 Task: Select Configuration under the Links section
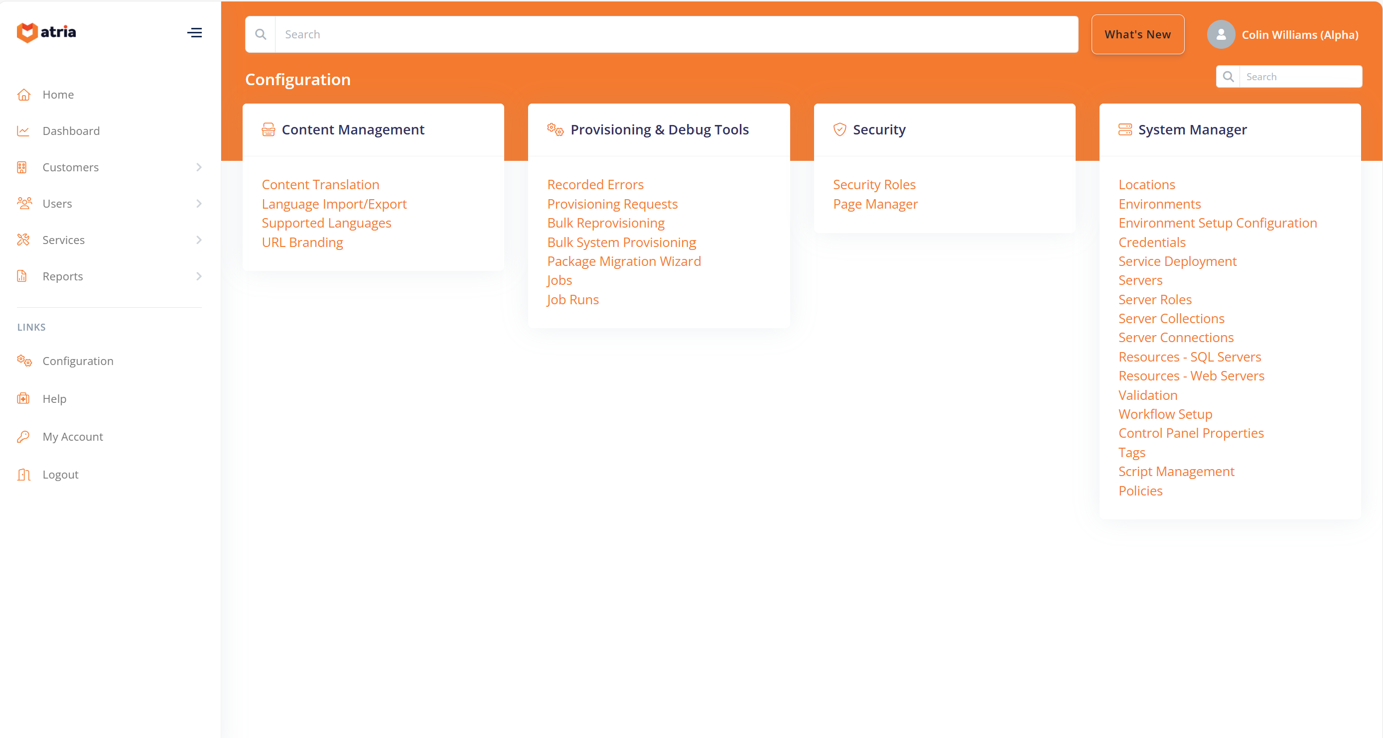click(x=78, y=361)
